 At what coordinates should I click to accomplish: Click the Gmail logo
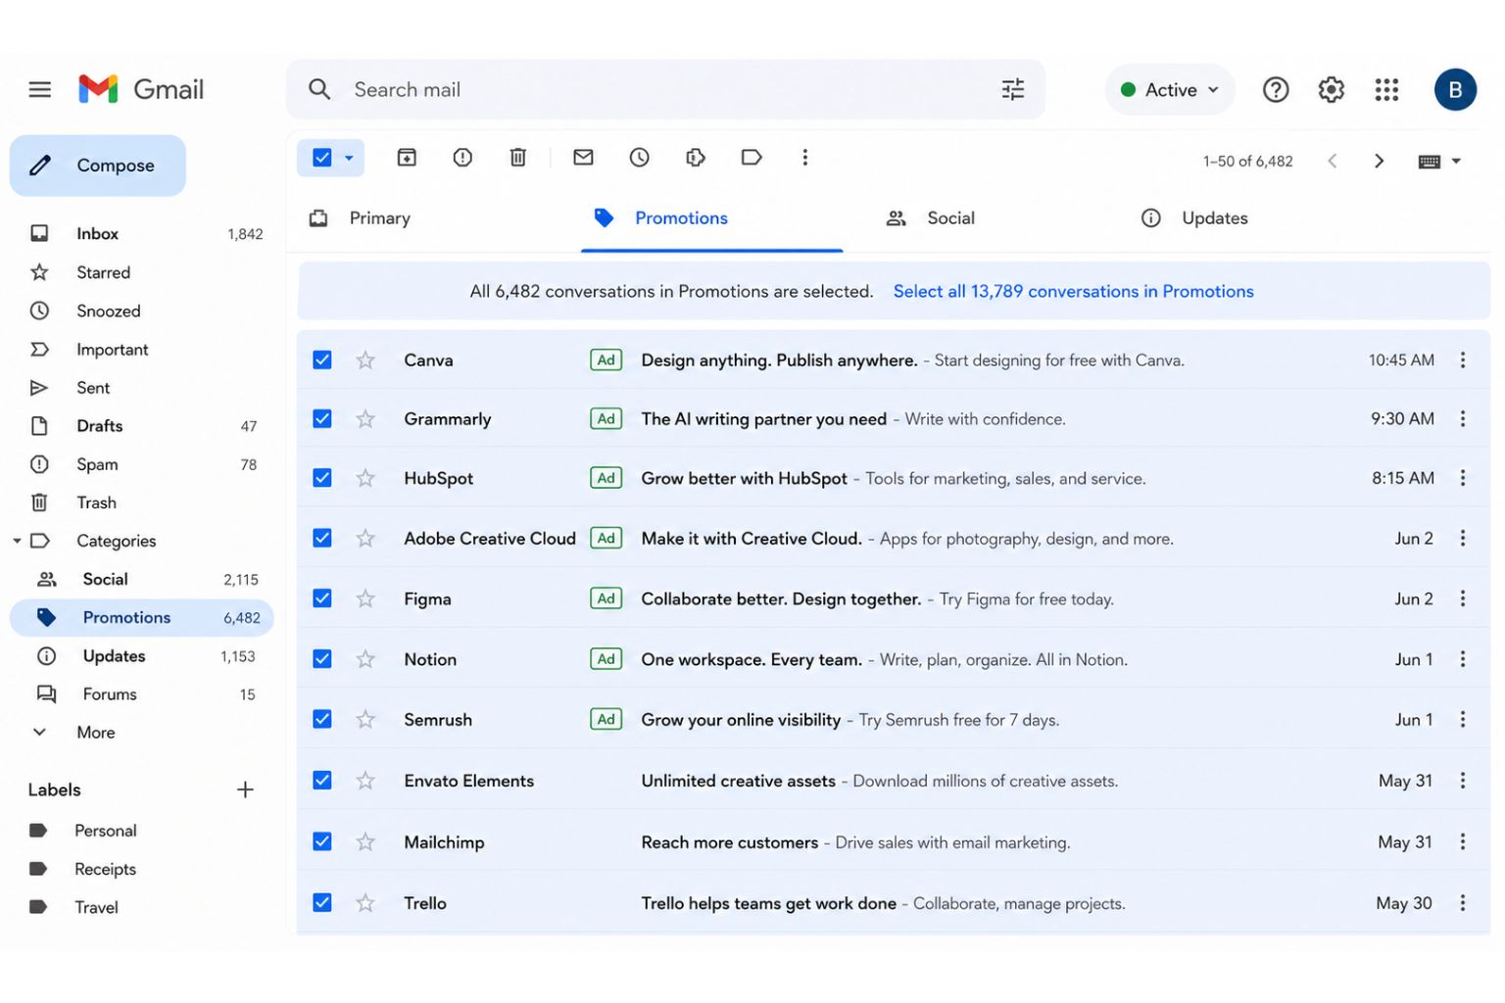coord(141,89)
